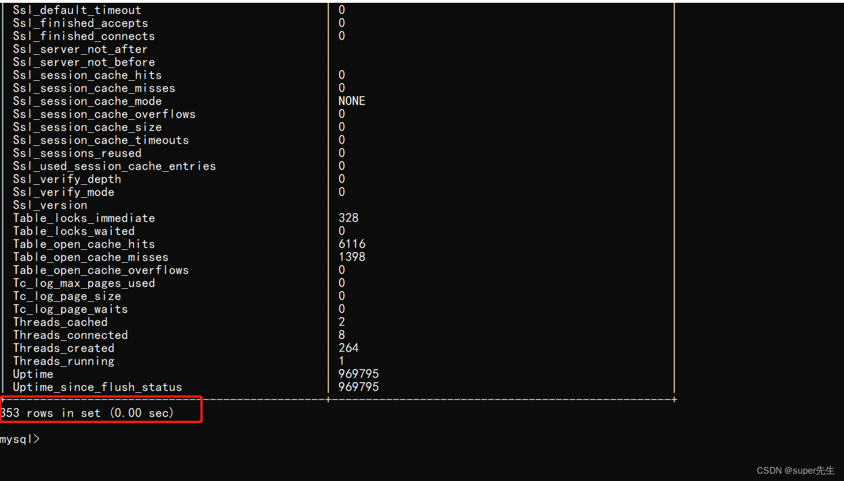Image resolution: width=844 pixels, height=481 pixels.
Task: Click the Ssl_version row text
Action: point(50,205)
